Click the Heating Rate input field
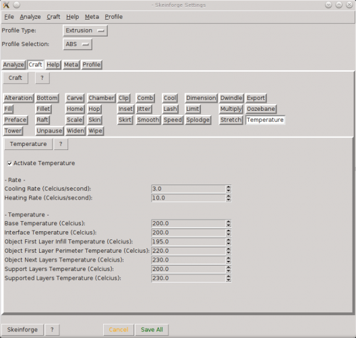This screenshot has height=338, width=356. (189, 198)
